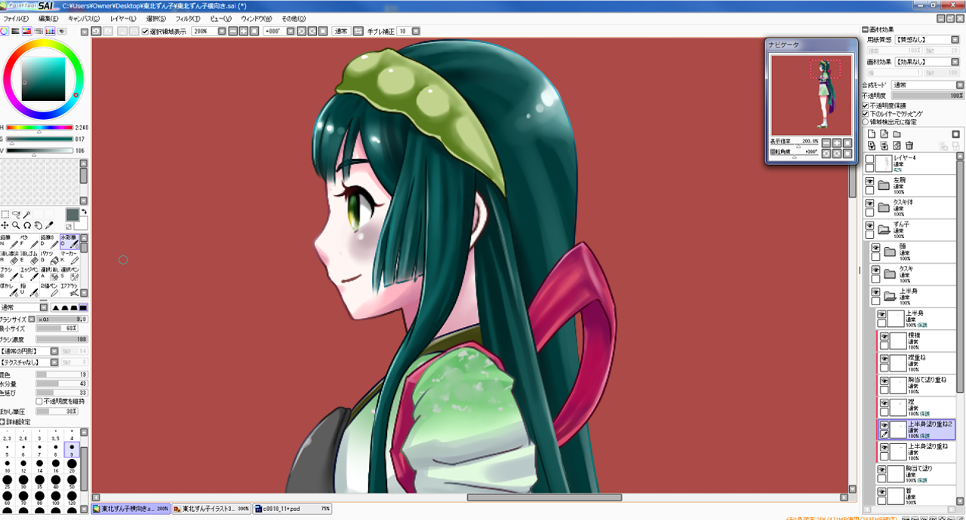Image resolution: width=966 pixels, height=520 pixels.
Task: Enable 不透明度を維持 checkbox
Action: tap(39, 401)
